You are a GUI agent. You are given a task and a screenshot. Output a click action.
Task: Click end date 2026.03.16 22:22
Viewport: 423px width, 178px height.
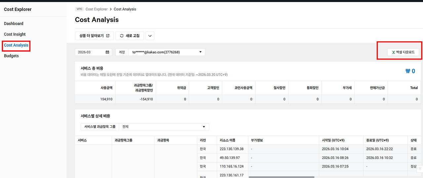click(379, 149)
